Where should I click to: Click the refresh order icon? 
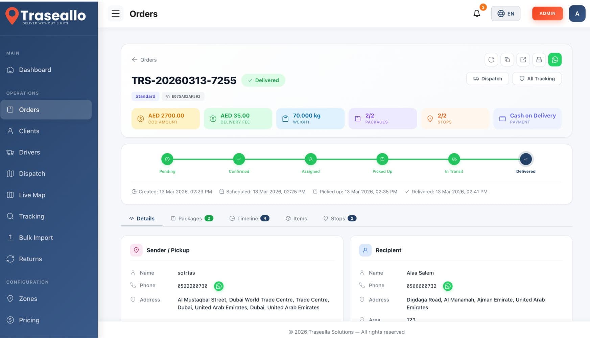click(491, 60)
